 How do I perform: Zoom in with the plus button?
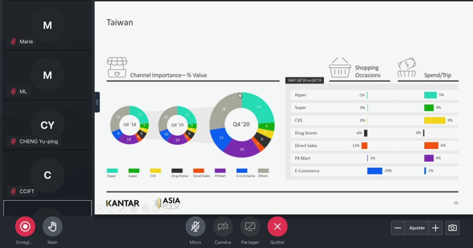pos(436,228)
